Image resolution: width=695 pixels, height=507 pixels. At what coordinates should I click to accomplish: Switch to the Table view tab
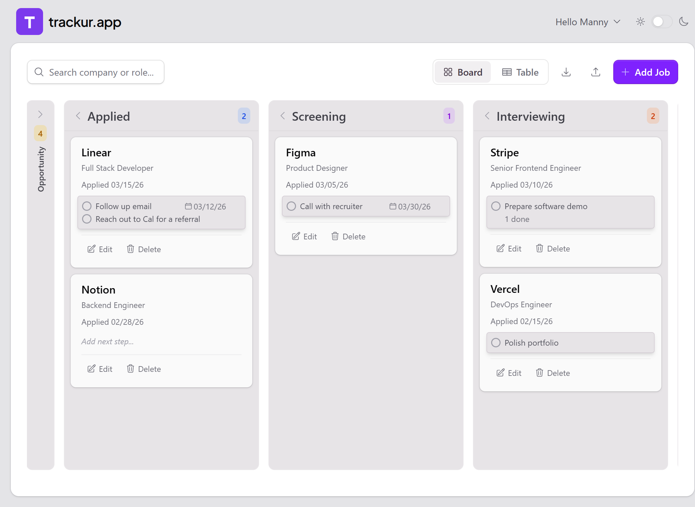[x=520, y=72]
